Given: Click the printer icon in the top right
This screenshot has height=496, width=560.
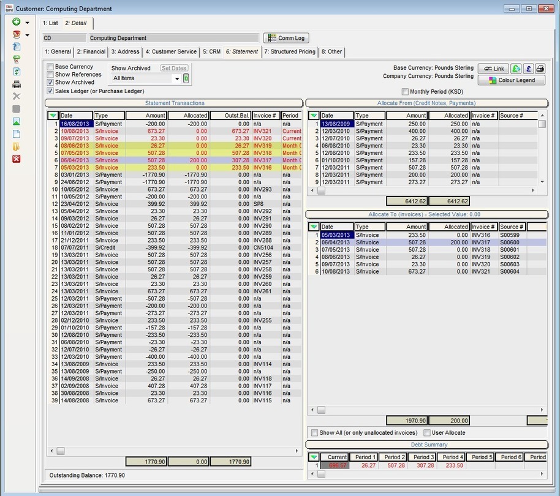Looking at the screenshot, I should (540, 69).
